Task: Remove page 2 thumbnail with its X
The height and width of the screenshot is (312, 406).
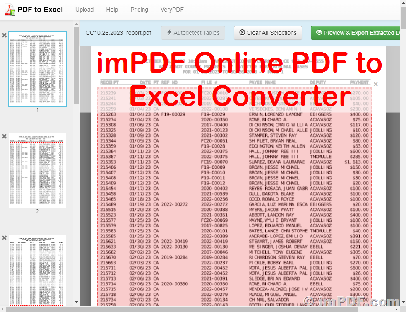Action: pos(4,136)
